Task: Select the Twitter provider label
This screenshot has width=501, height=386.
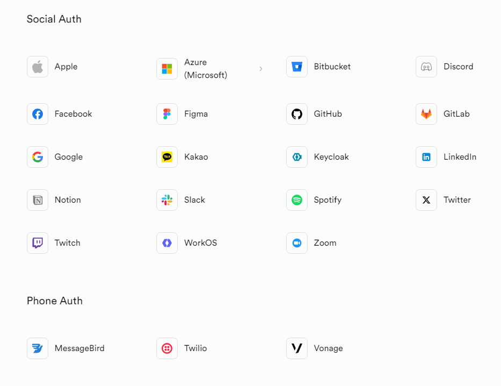Action: click(457, 200)
